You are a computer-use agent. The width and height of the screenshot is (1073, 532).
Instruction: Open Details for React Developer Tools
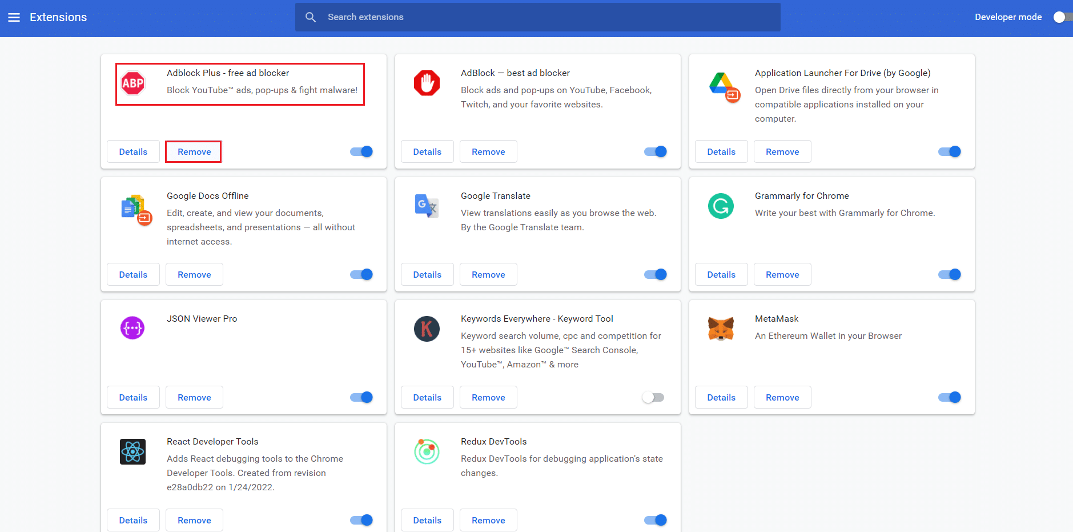click(133, 520)
